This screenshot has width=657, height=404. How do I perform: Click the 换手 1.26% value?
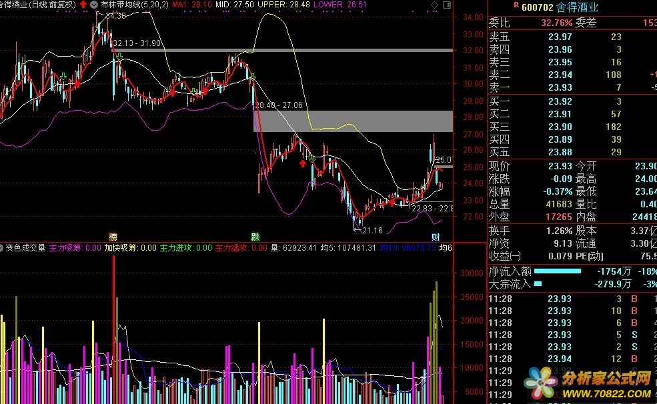click(560, 231)
